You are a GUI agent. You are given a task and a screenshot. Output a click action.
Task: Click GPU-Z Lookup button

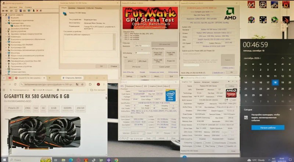(231, 86)
